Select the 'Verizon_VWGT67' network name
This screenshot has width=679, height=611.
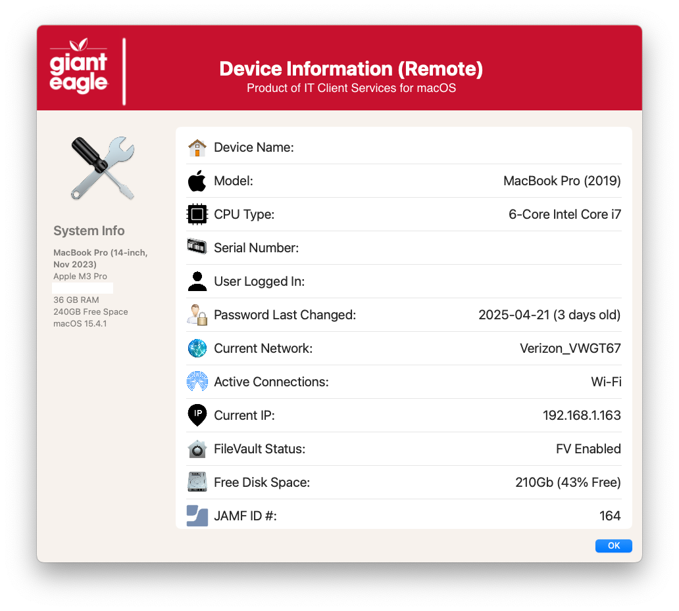(570, 348)
